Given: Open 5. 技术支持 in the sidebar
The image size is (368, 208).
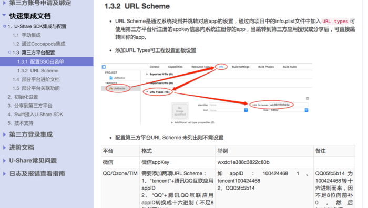Looking at the screenshot, I should (x=21, y=123).
